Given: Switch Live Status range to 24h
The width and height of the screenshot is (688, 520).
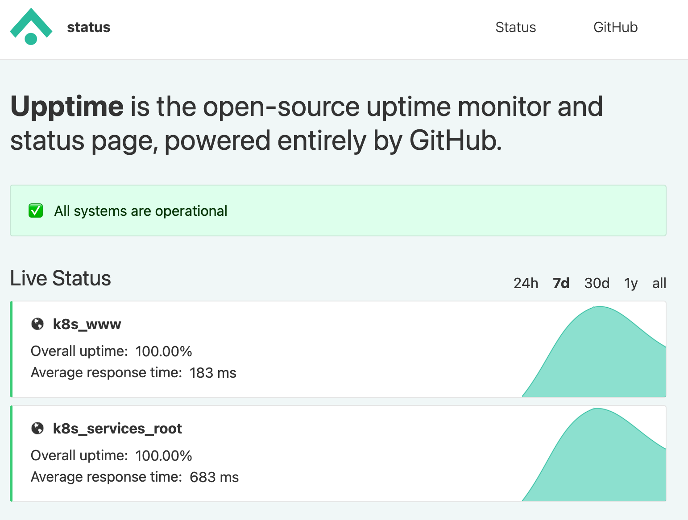Looking at the screenshot, I should point(526,283).
